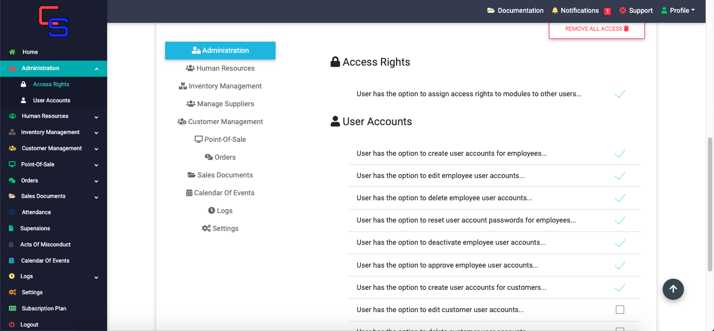The height and width of the screenshot is (331, 714).
Task: Click the Logs clock icon in module list
Action: (x=211, y=211)
